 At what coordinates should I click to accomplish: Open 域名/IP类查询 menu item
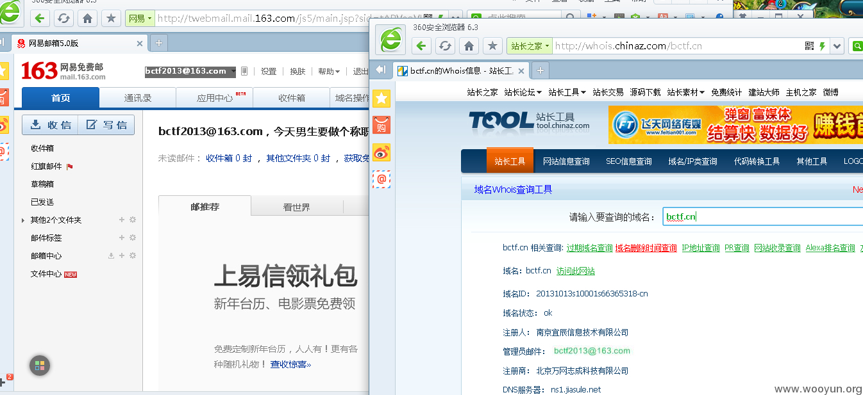[x=692, y=161]
